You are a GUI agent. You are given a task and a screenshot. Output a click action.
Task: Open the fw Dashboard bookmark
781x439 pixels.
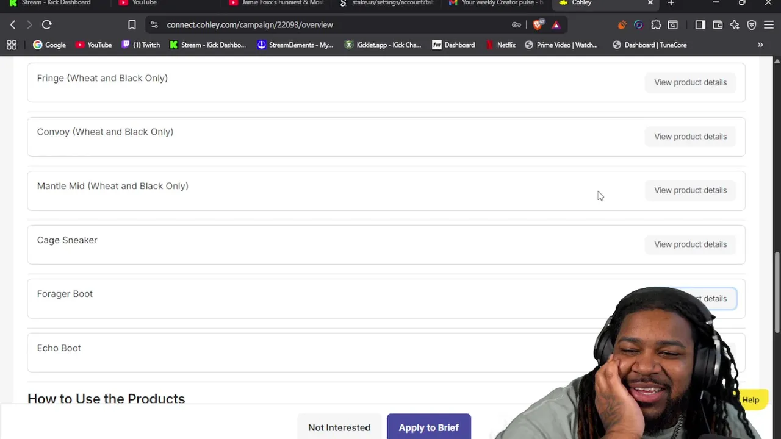pos(453,45)
